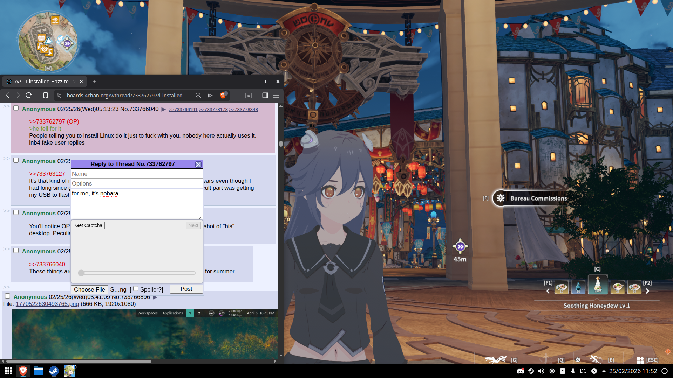The image size is (673, 378).
Task: Click the Brave Shields lion icon
Action: pos(223,95)
